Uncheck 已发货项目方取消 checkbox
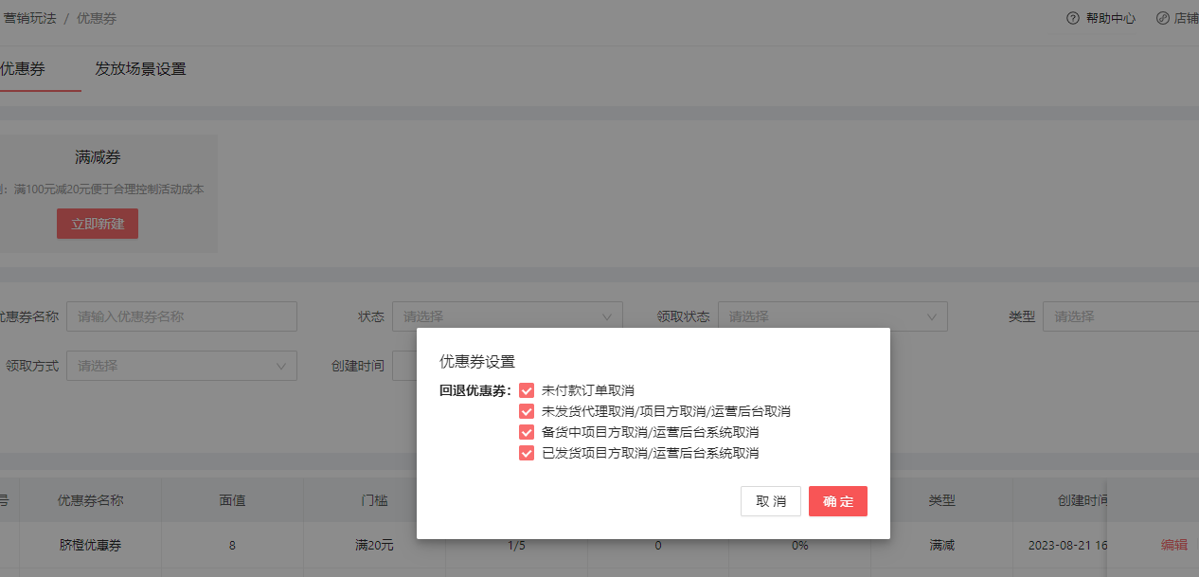The height and width of the screenshot is (577, 1199). click(x=527, y=453)
